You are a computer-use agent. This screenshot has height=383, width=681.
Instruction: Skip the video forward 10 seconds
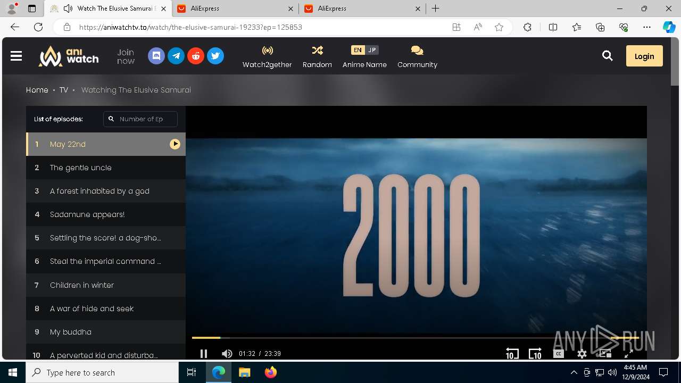(x=535, y=354)
